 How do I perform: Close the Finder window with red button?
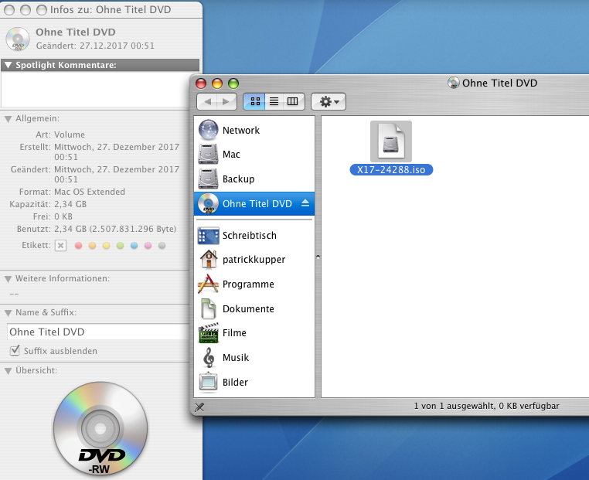tap(201, 83)
